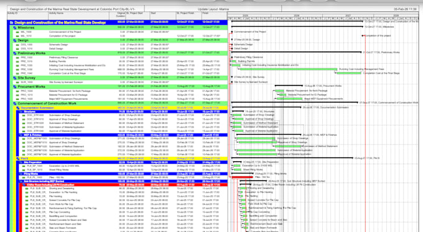Click the Completion Cost at Final Stage bar
Screen dimensions: 423x232
click(349, 73)
